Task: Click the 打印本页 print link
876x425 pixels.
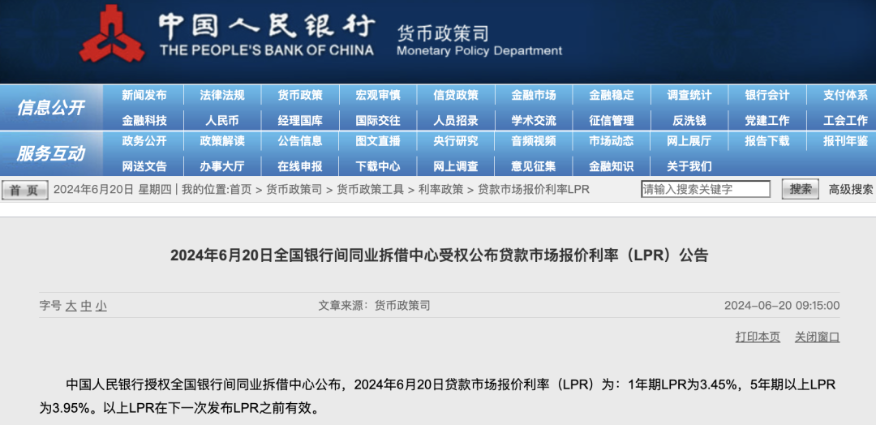Action: point(758,337)
